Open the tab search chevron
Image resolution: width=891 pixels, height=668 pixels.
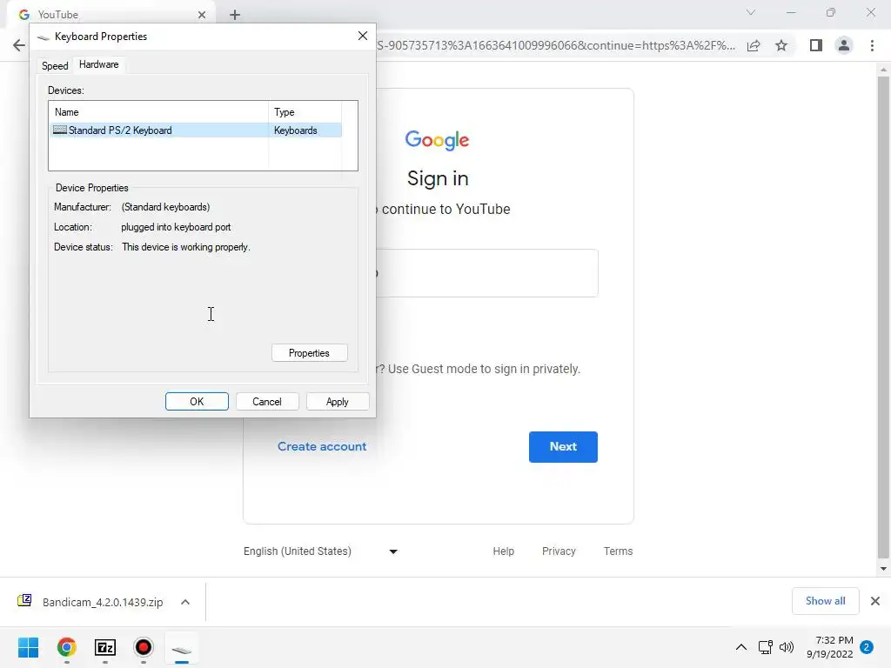click(751, 12)
